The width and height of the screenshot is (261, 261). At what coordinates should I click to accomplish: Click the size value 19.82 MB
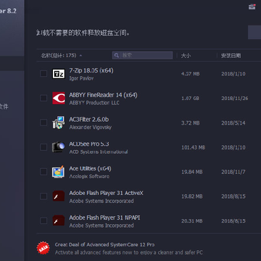click(x=192, y=196)
